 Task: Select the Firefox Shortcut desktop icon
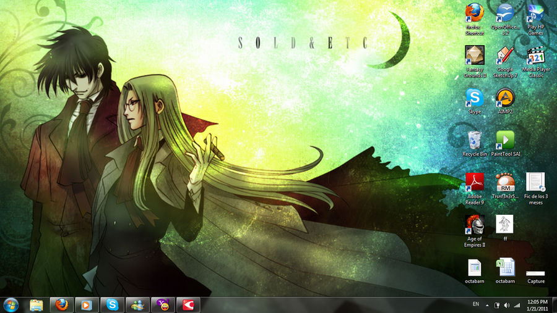tap(475, 19)
